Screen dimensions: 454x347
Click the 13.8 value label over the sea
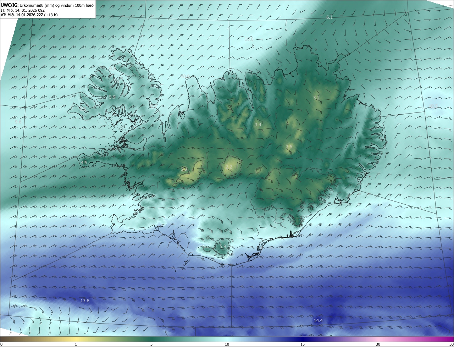[x=85, y=301]
